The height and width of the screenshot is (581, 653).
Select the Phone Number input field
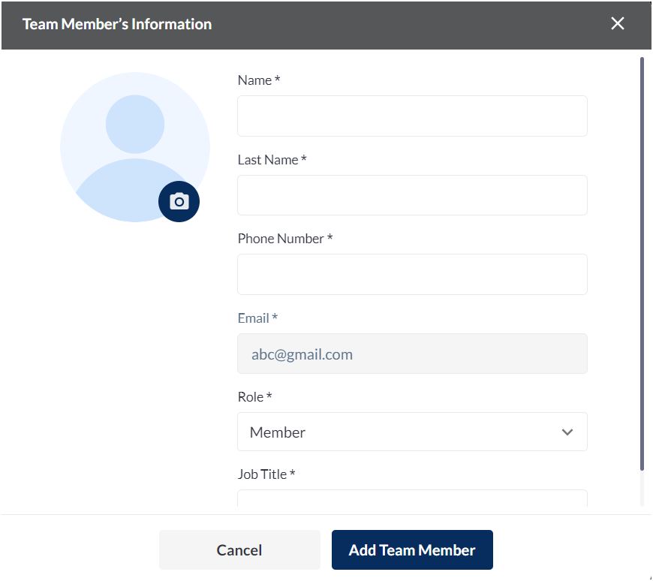412,274
